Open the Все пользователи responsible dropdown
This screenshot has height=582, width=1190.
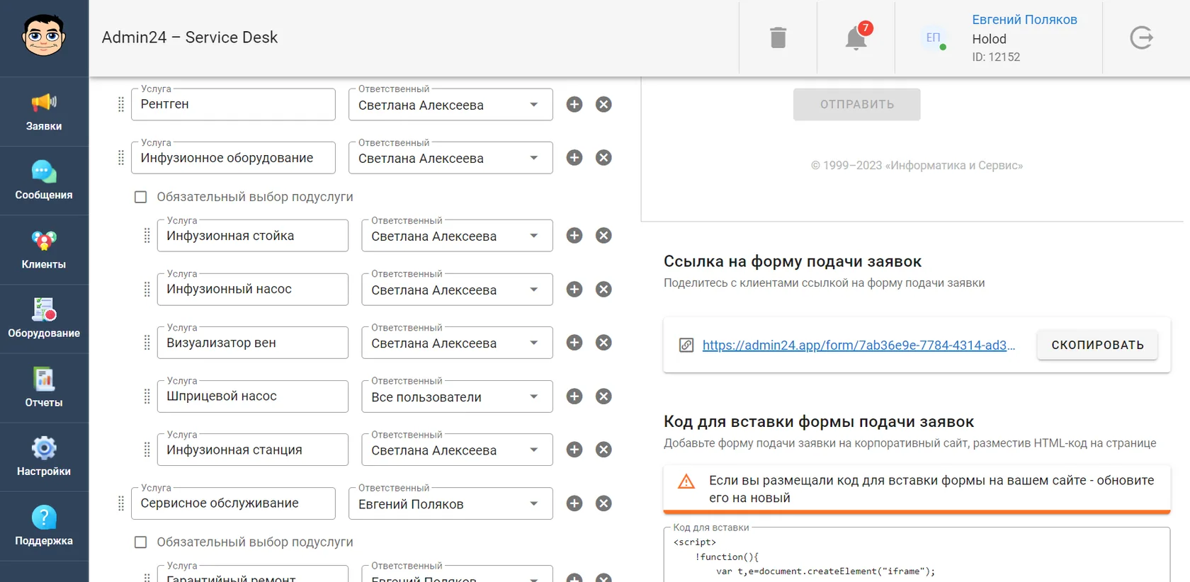click(x=457, y=396)
